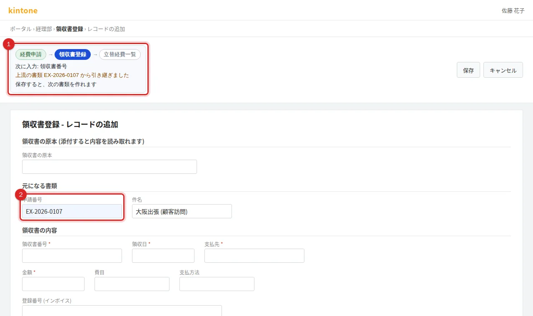Open the 佐藤 花子 user menu
This screenshot has width=533, height=316.
pyautogui.click(x=513, y=11)
